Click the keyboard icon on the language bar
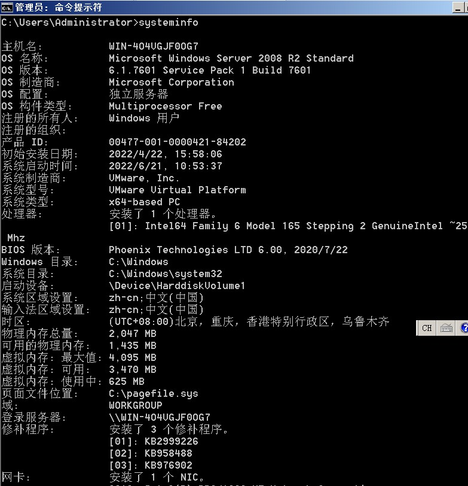468x486 pixels. click(x=446, y=328)
